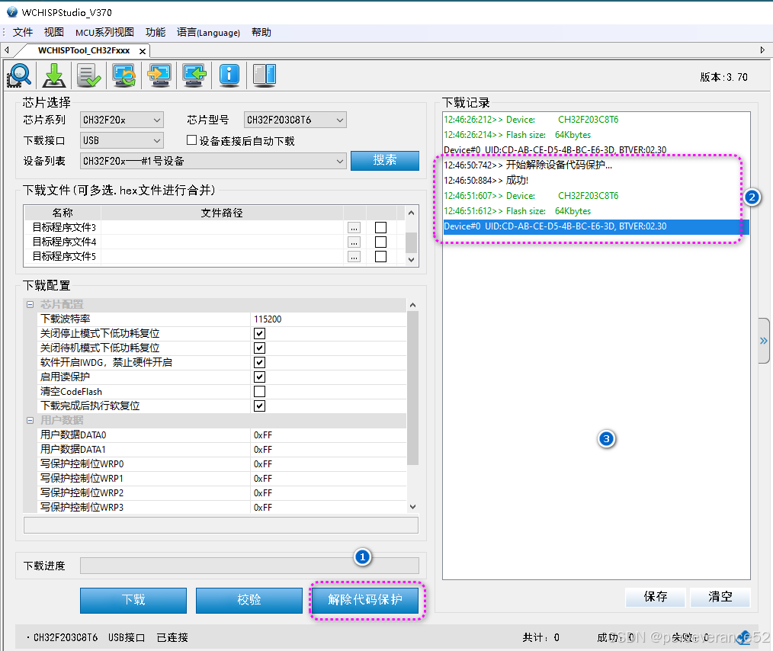Click the monitor with circular refresh arrows icon
This screenshot has width=773, height=651.
[x=124, y=75]
